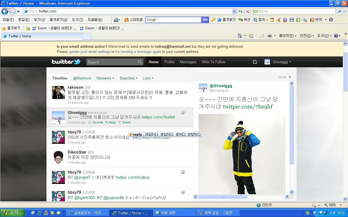Click the 스마트홈 house icon in toolbar
This screenshot has width=348, height=217.
126,20
